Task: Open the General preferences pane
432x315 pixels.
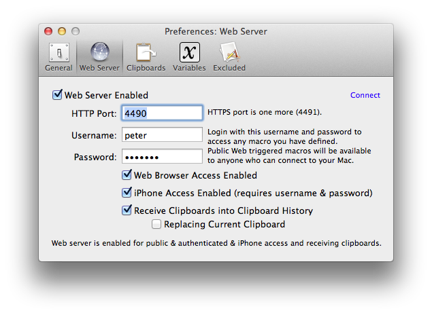Action: coord(59,56)
